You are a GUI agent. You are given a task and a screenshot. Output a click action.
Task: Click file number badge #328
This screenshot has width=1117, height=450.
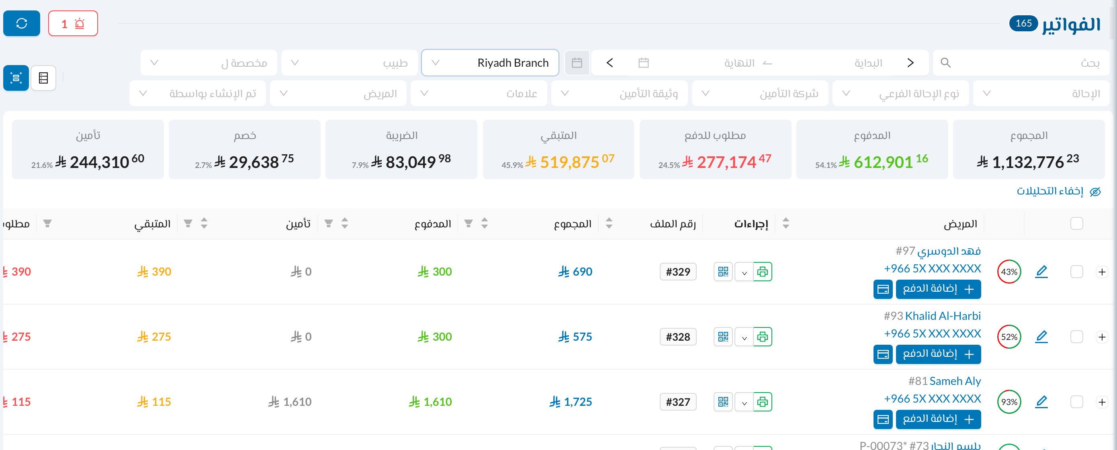(x=678, y=337)
